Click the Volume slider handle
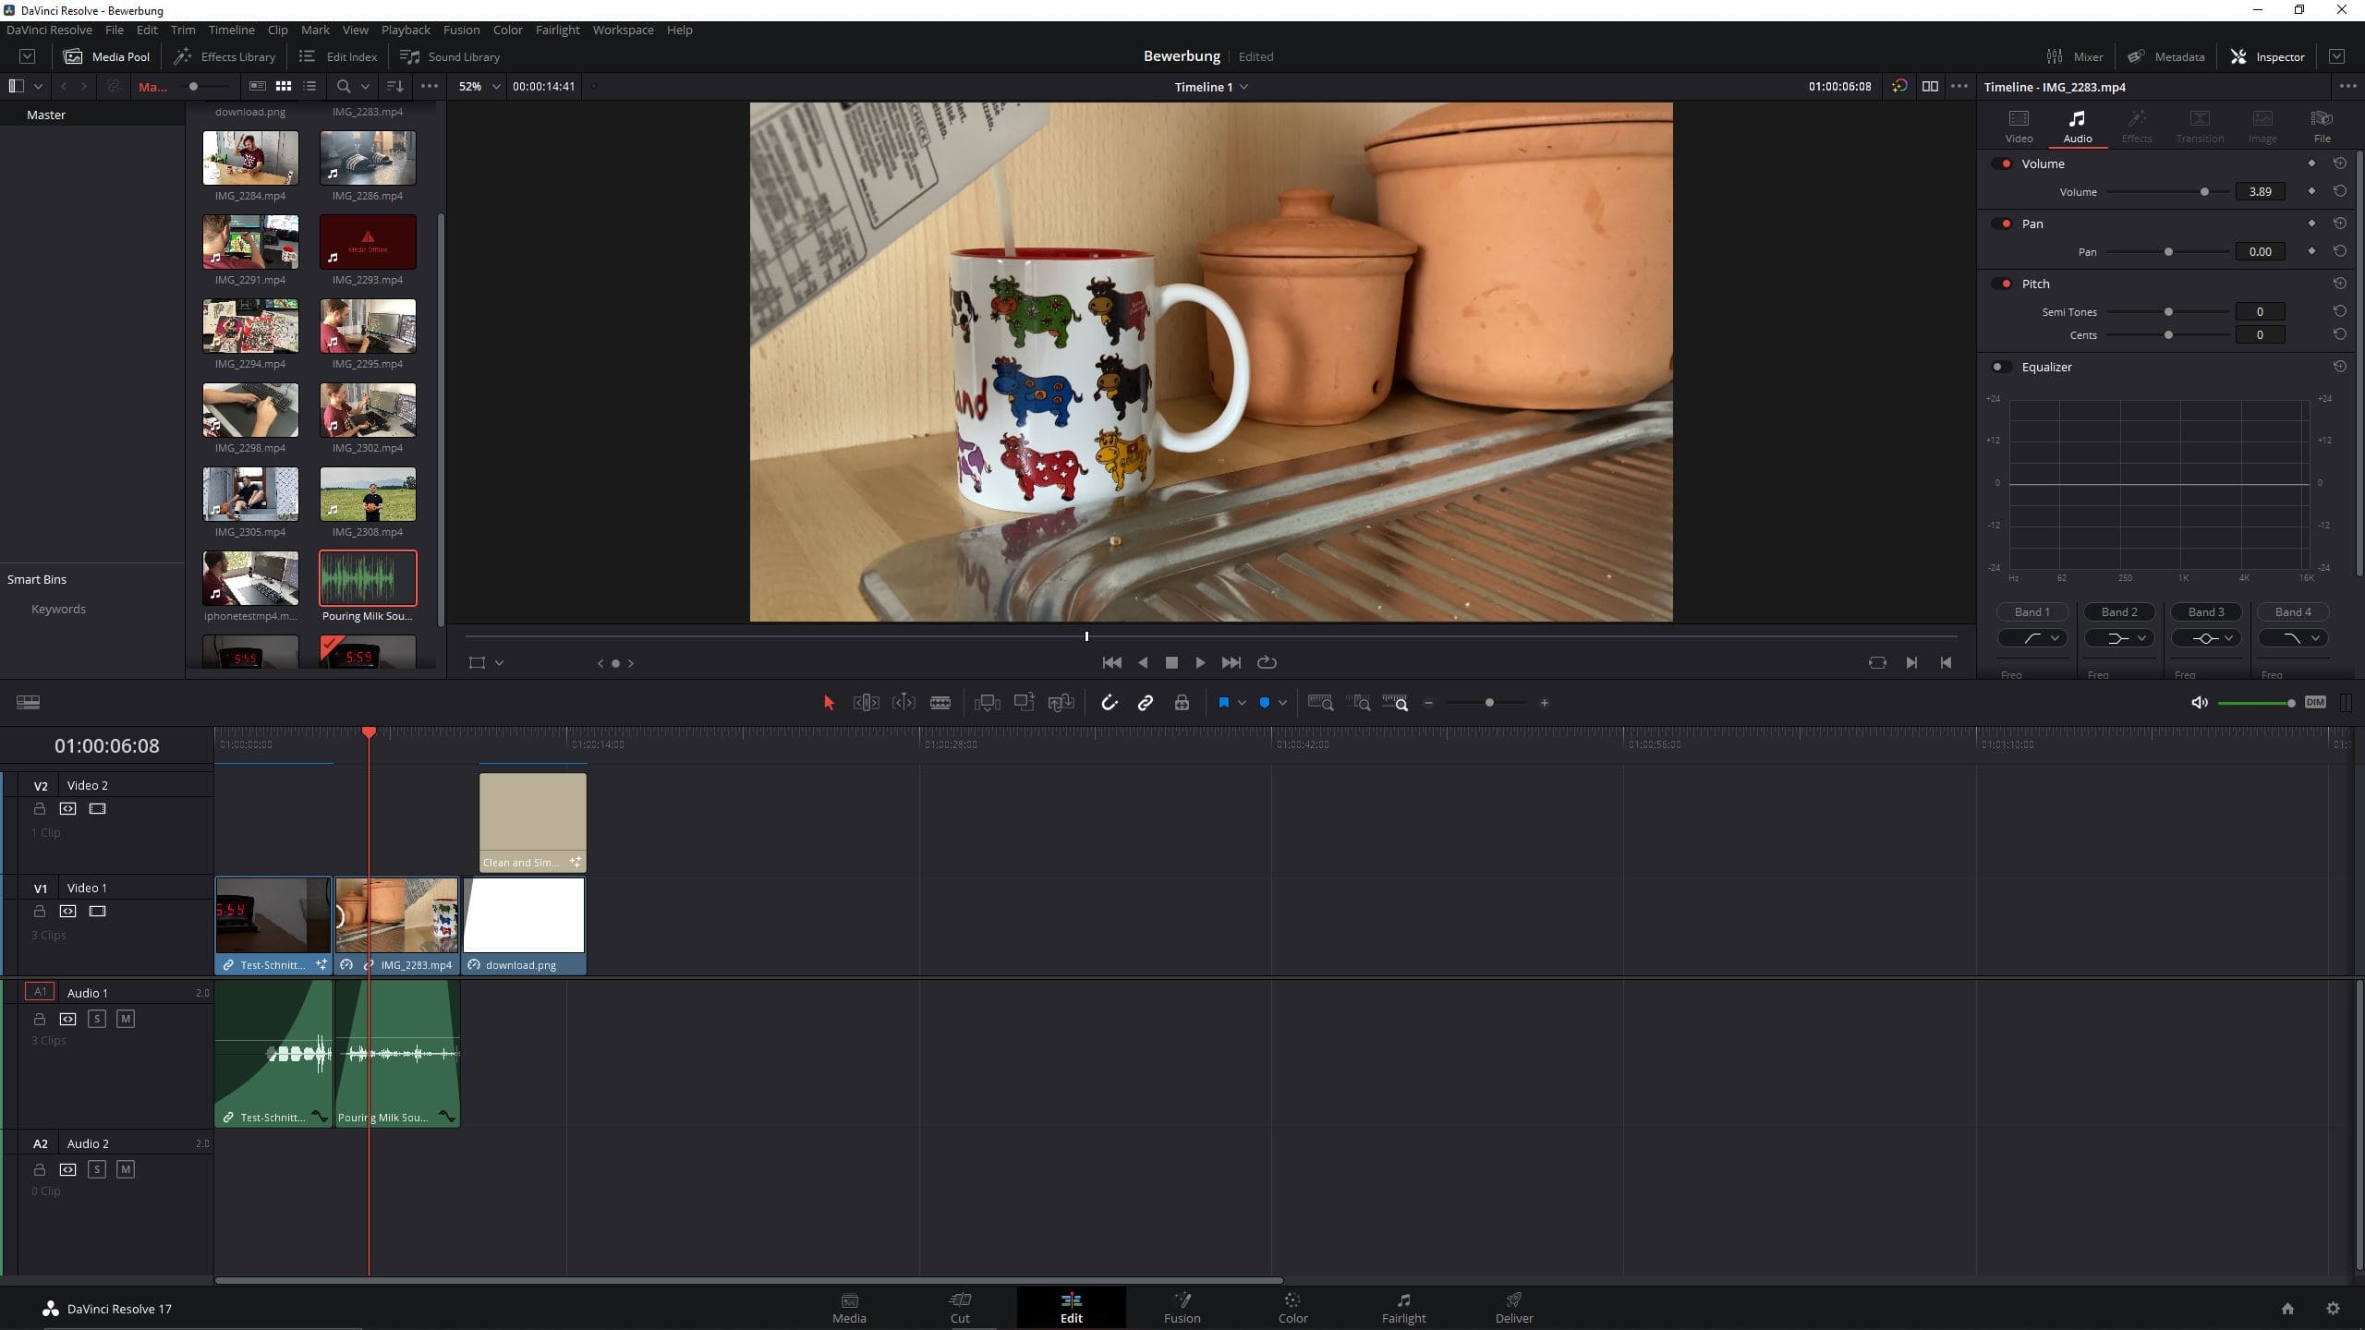 point(2204,192)
